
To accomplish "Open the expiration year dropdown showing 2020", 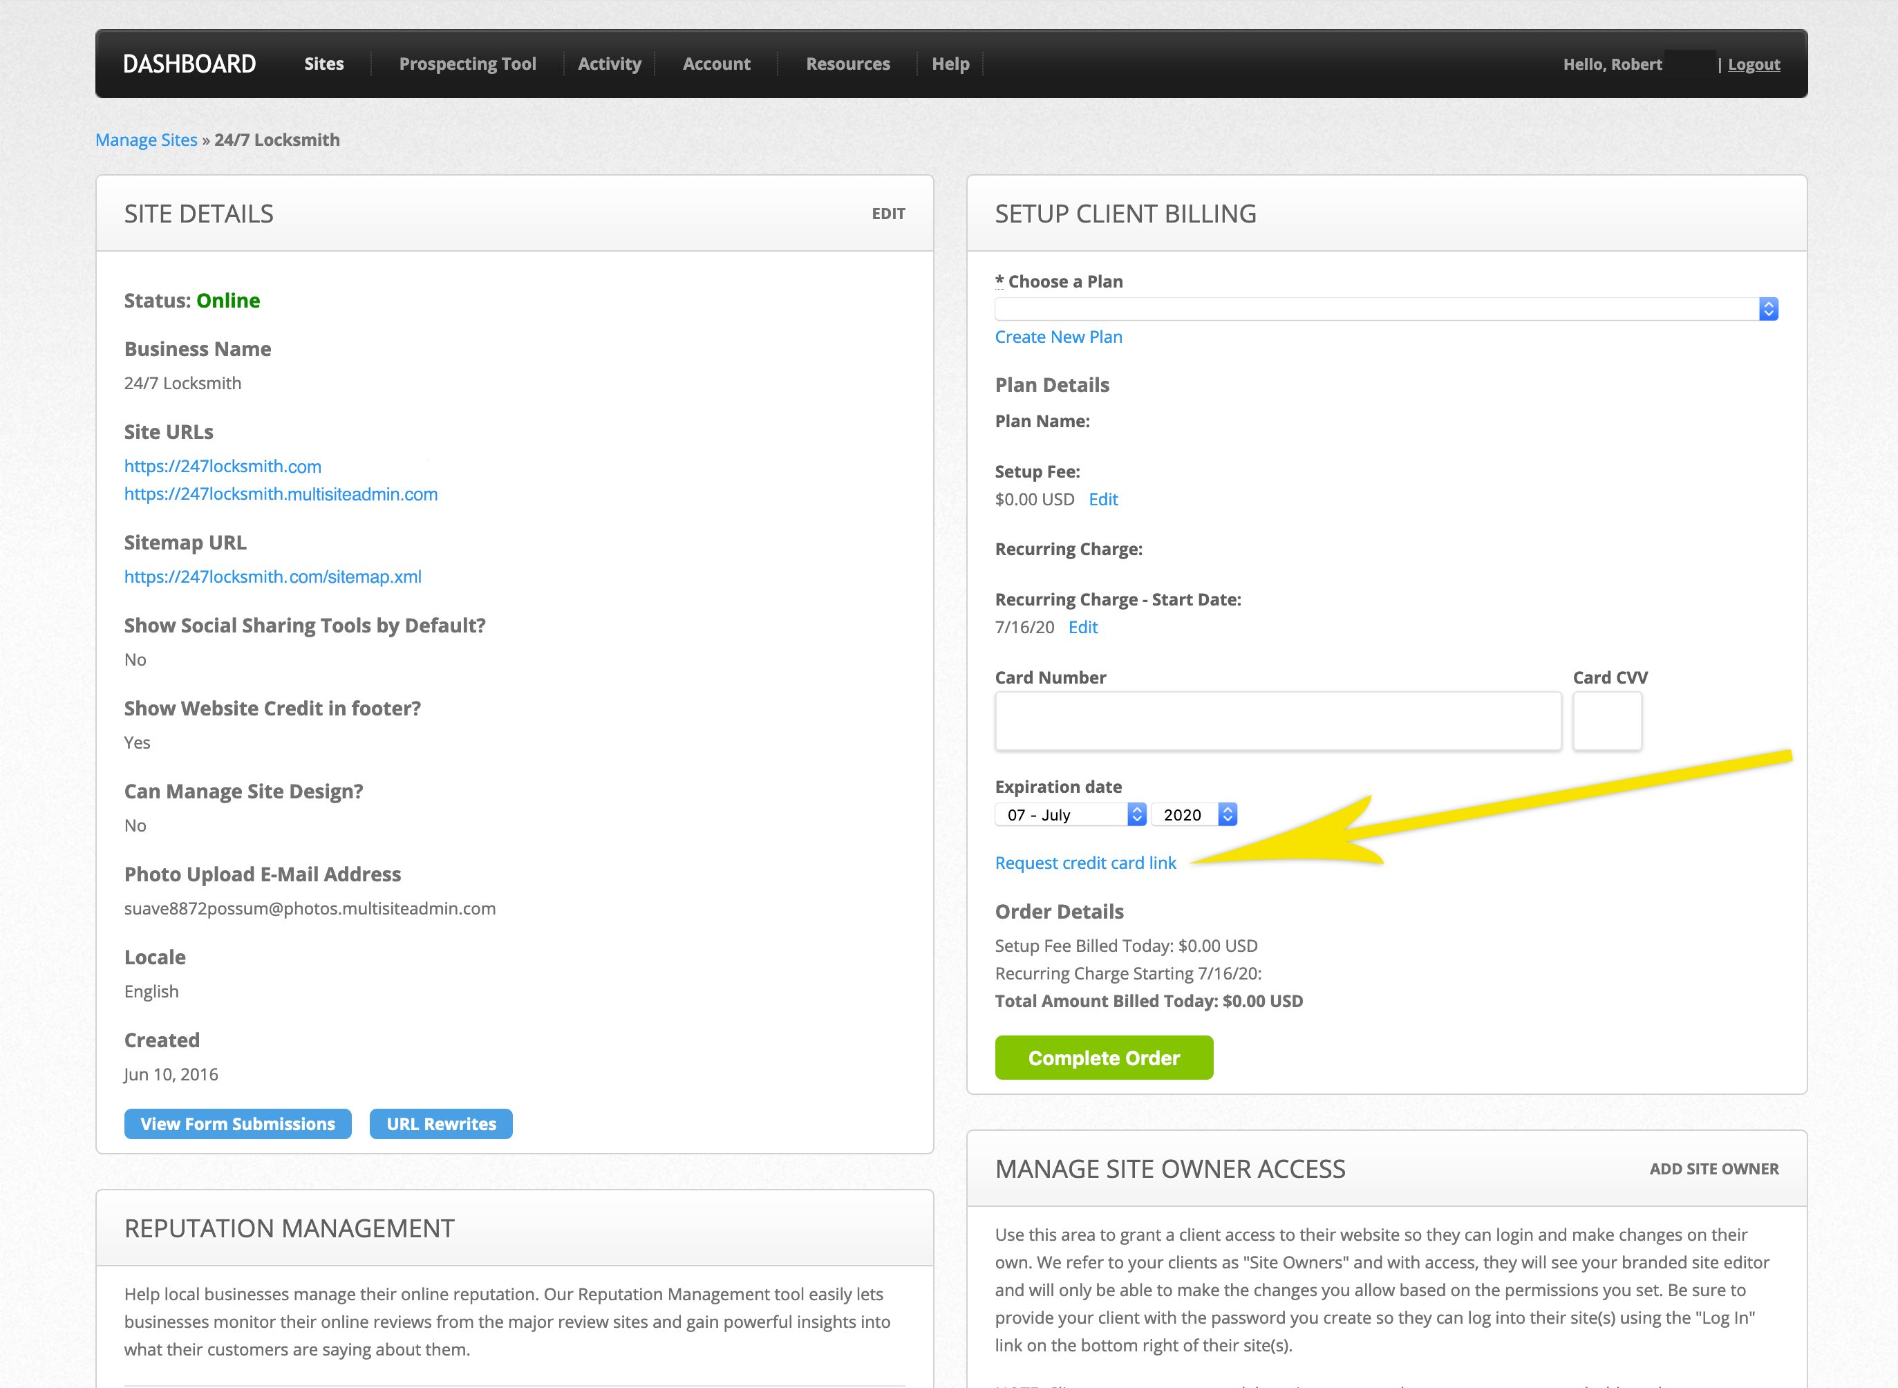I will click(x=1194, y=814).
